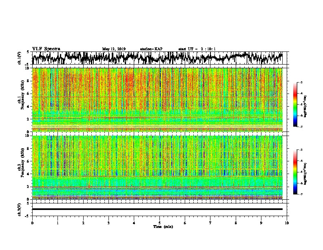The width and height of the screenshot is (323, 250).
Task: Click the '10' kHz tick on ch.1 frequency axis
Action: pyautogui.click(x=28, y=68)
